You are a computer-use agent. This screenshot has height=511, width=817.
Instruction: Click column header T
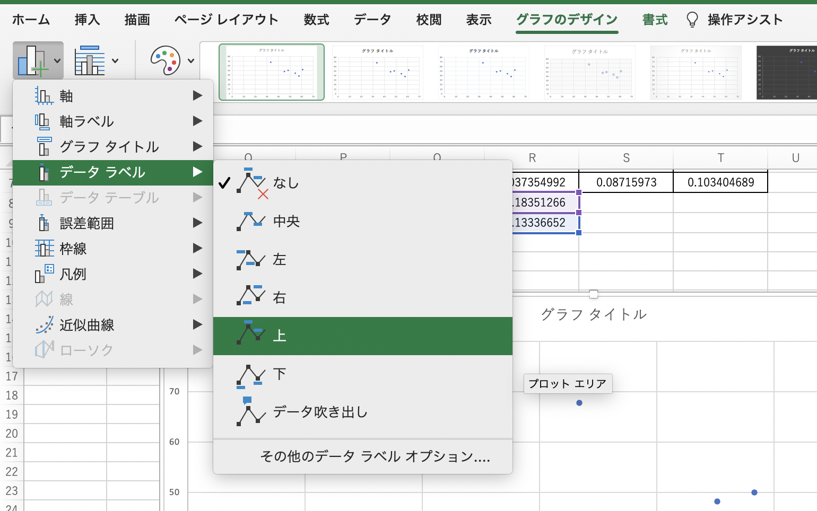pyautogui.click(x=720, y=158)
